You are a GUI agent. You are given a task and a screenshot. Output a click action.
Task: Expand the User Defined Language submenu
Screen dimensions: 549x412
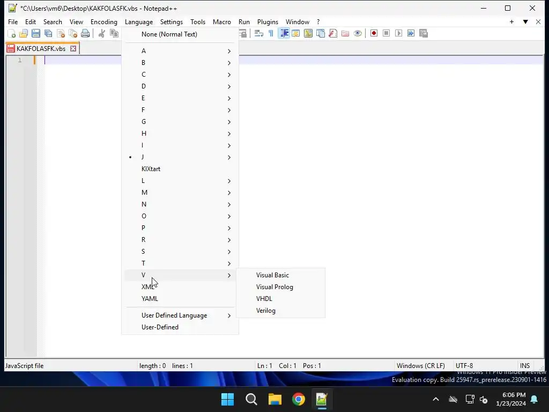180,315
